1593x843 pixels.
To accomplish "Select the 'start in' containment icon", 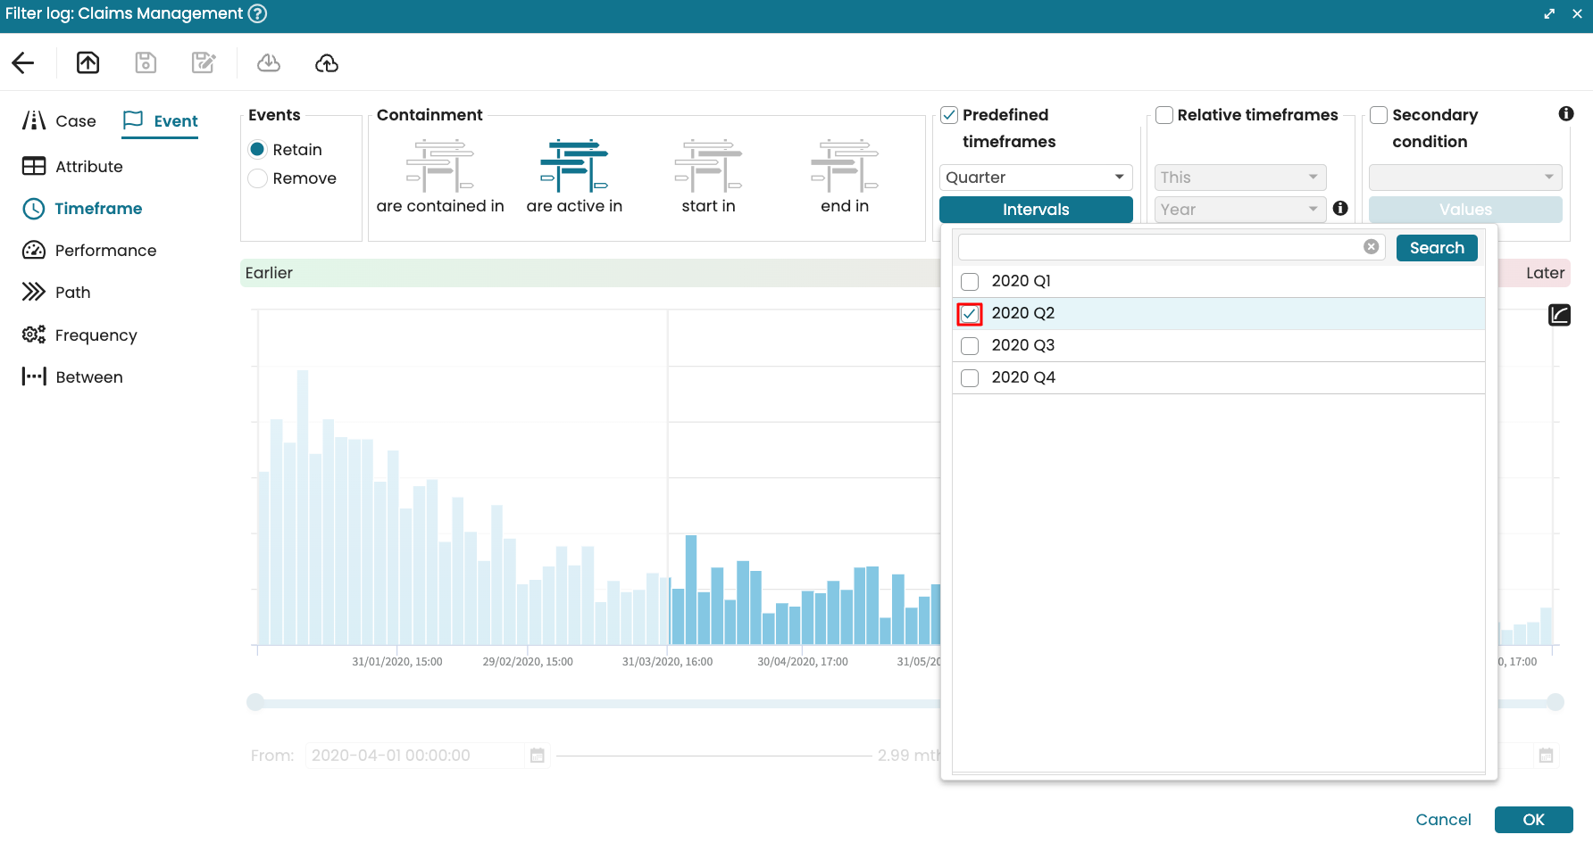I will click(x=708, y=166).
